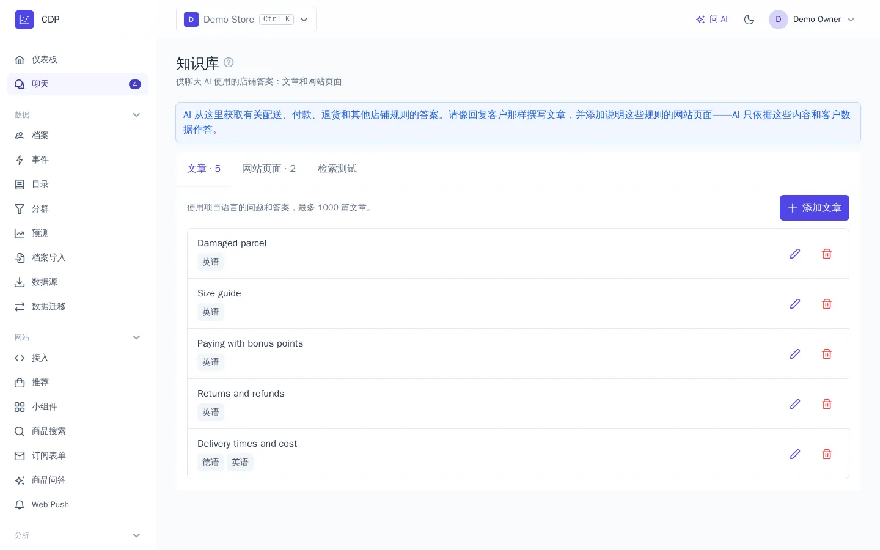
Task: Click the CDP logo icon
Action: 24,20
